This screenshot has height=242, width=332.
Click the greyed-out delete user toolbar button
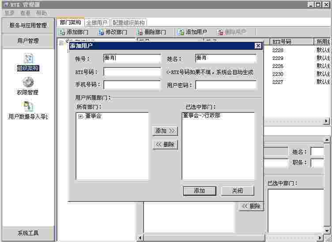point(232,32)
